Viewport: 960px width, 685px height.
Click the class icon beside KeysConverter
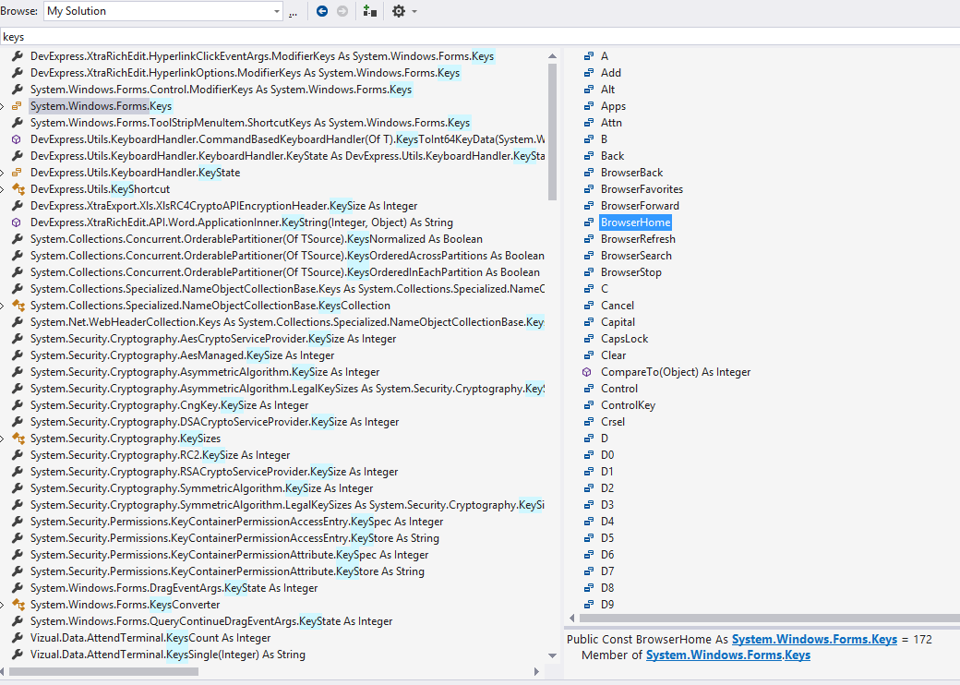point(18,605)
